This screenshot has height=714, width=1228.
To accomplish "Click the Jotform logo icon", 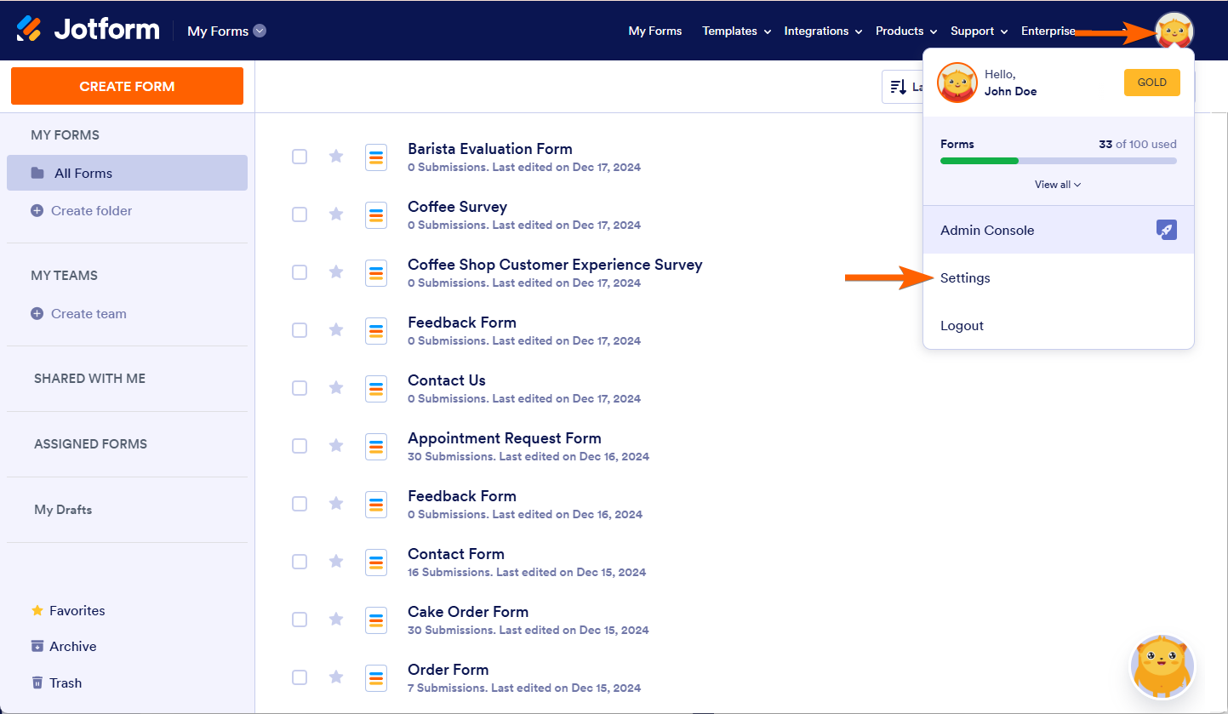I will tap(29, 30).
